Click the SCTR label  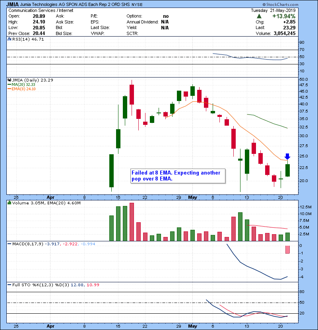[x=132, y=33]
